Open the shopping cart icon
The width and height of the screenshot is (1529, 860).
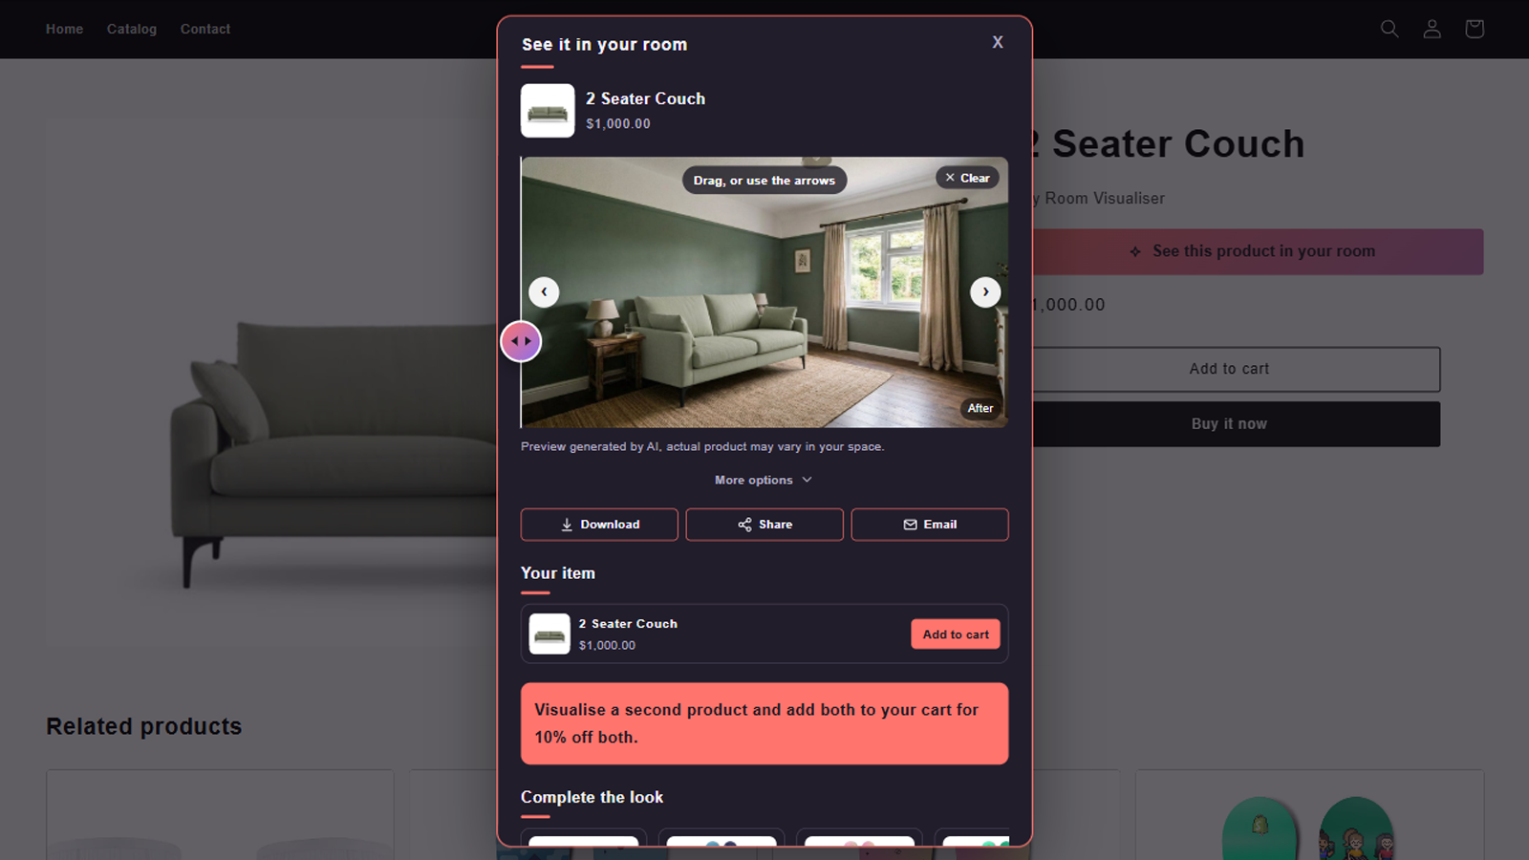click(x=1474, y=29)
